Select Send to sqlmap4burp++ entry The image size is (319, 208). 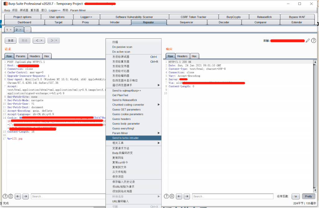[x=134, y=91]
